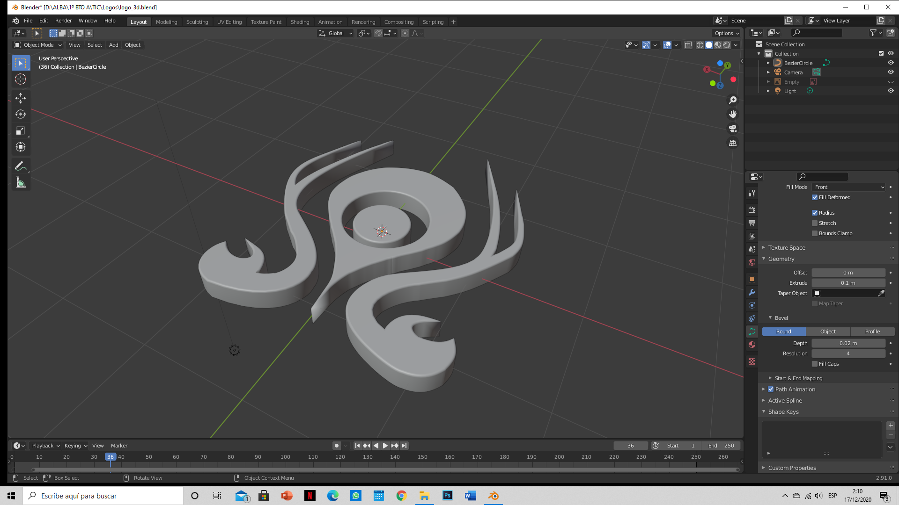Click the 3D Cursor tool

tap(20, 79)
